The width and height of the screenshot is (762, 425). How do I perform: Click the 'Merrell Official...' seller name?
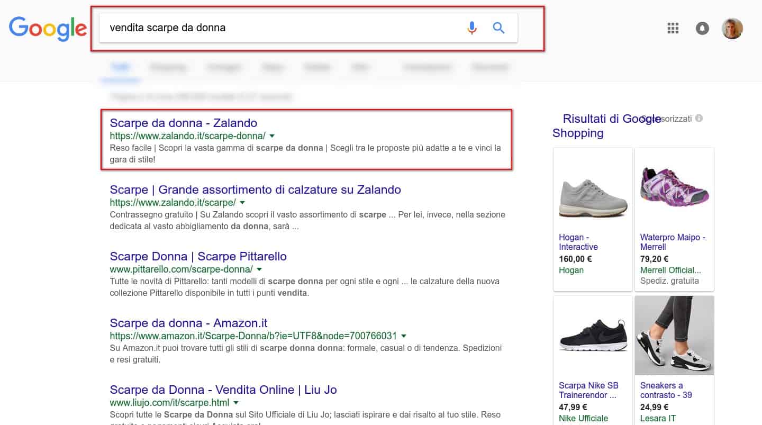tap(670, 270)
